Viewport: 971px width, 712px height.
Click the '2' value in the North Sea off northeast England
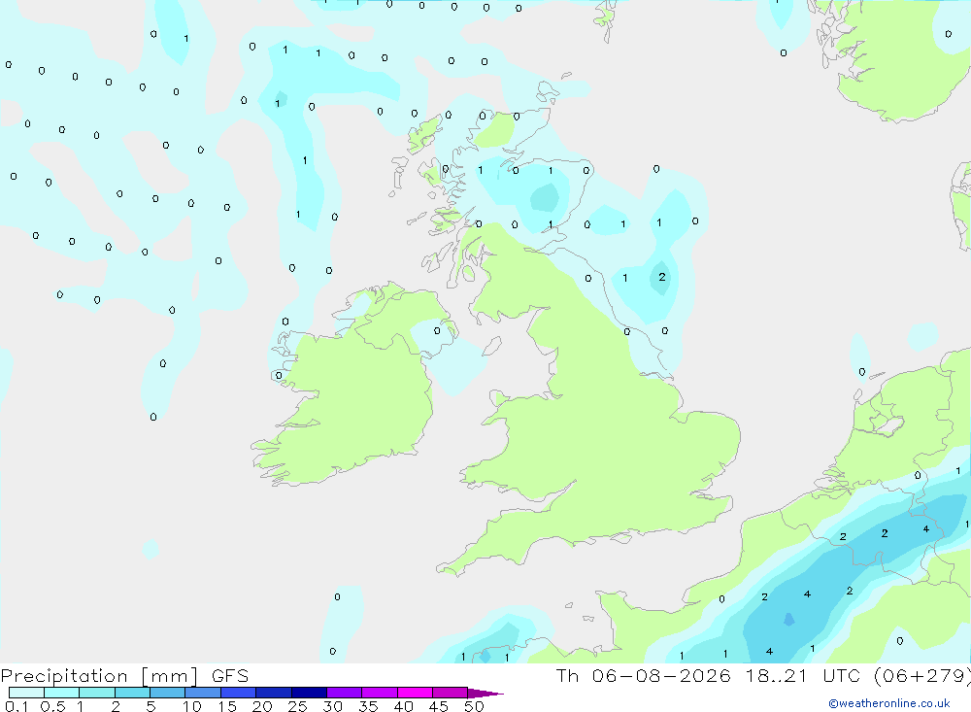662,277
